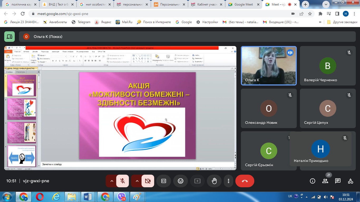
Task: Click the three-dot More options button
Action: click(228, 181)
